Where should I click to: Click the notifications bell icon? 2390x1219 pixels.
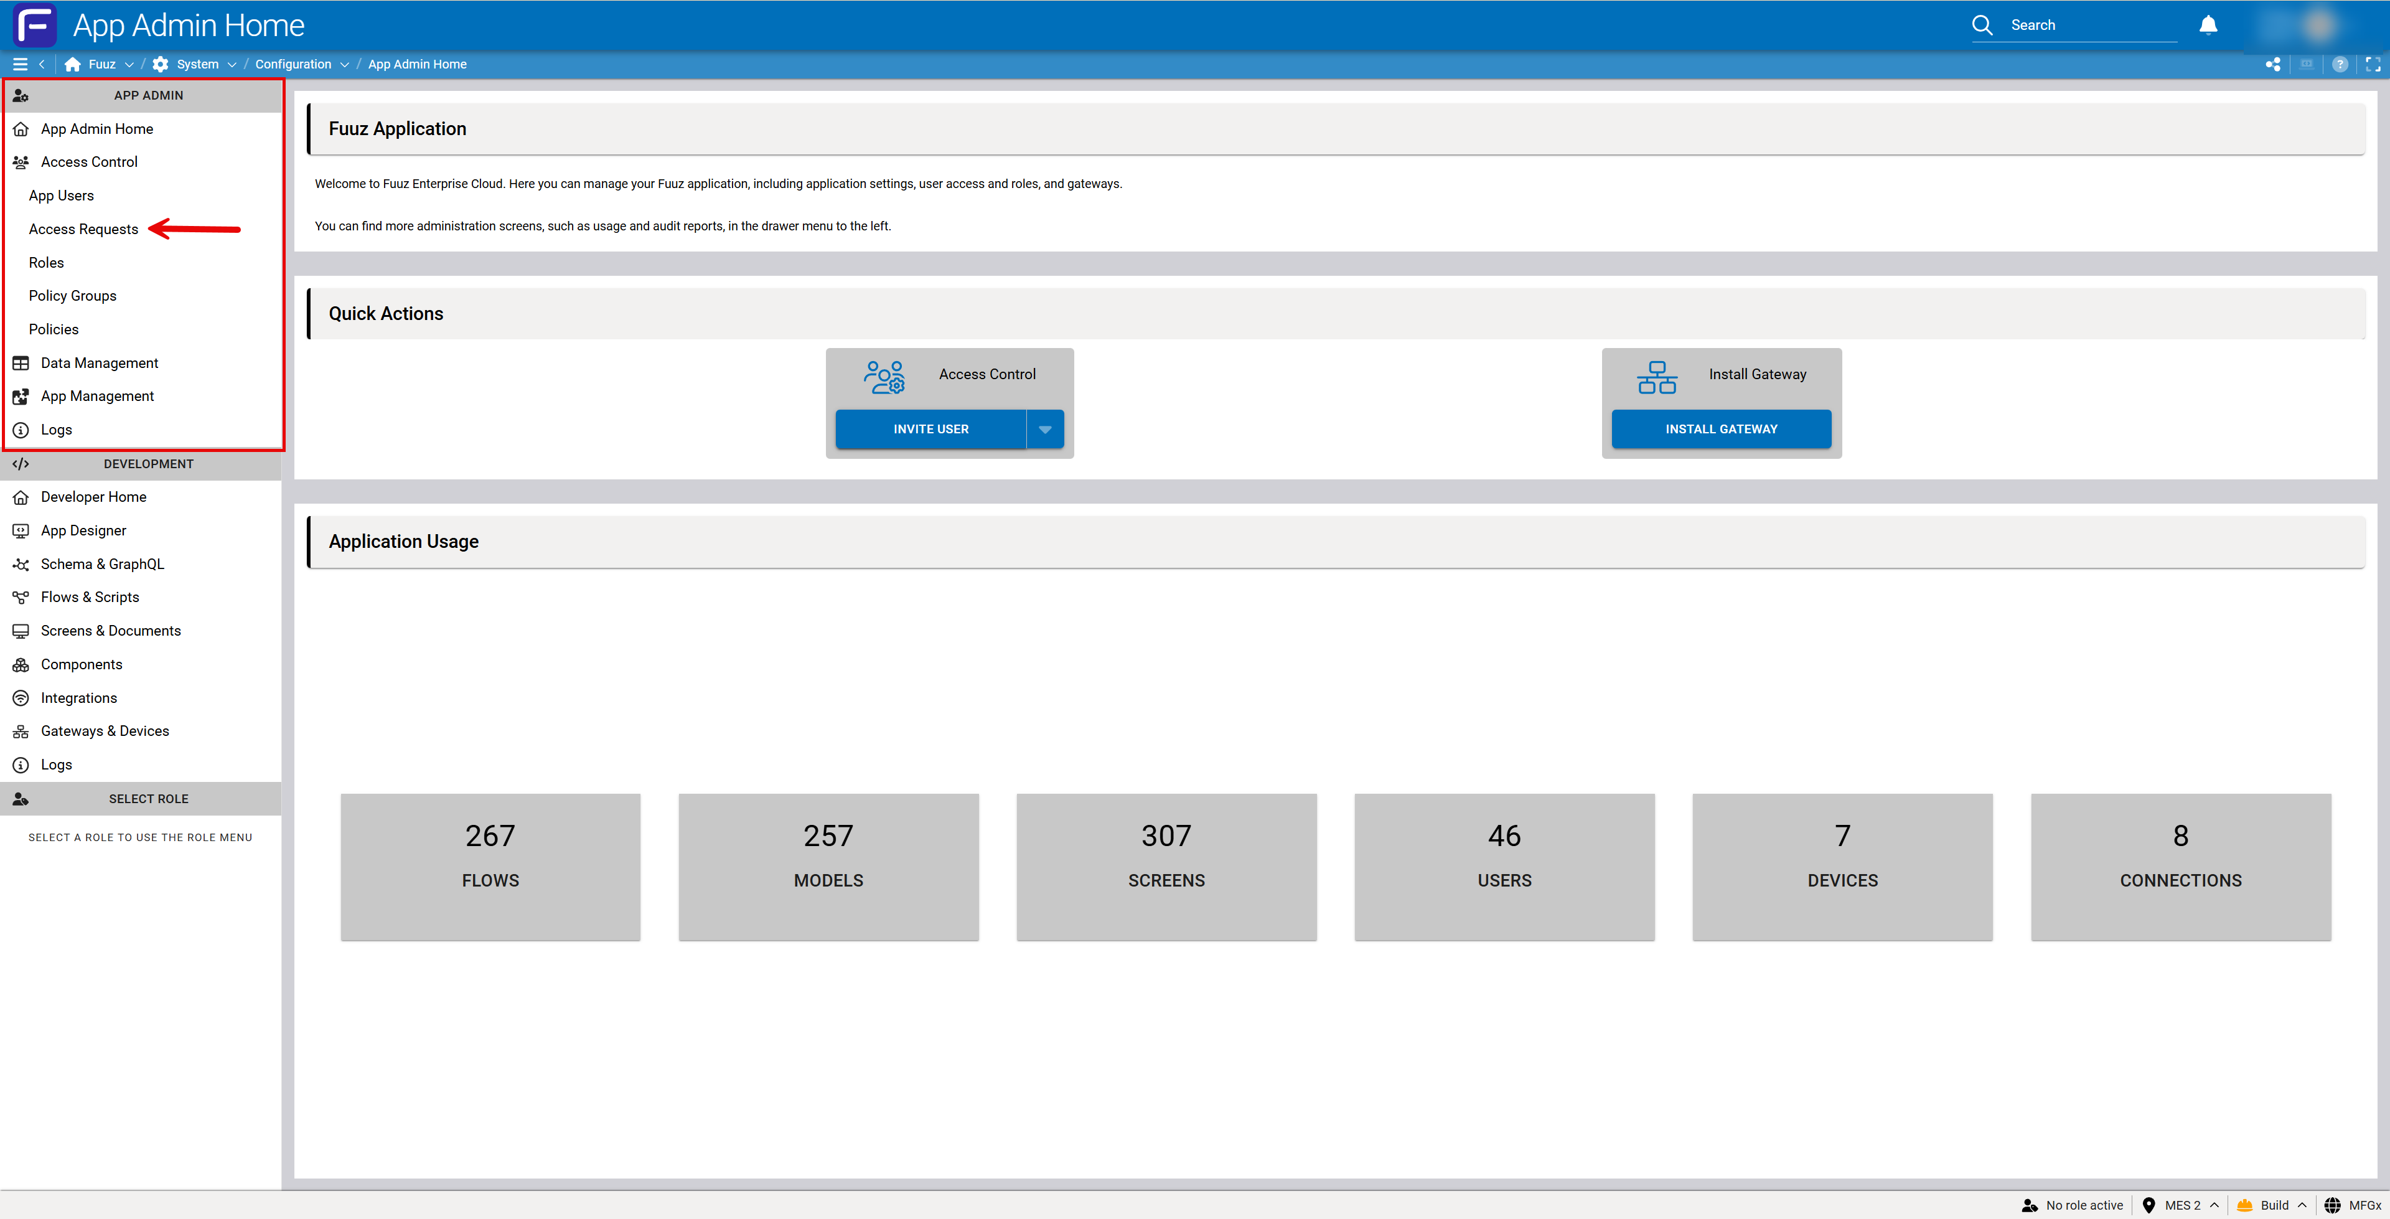(x=2208, y=25)
